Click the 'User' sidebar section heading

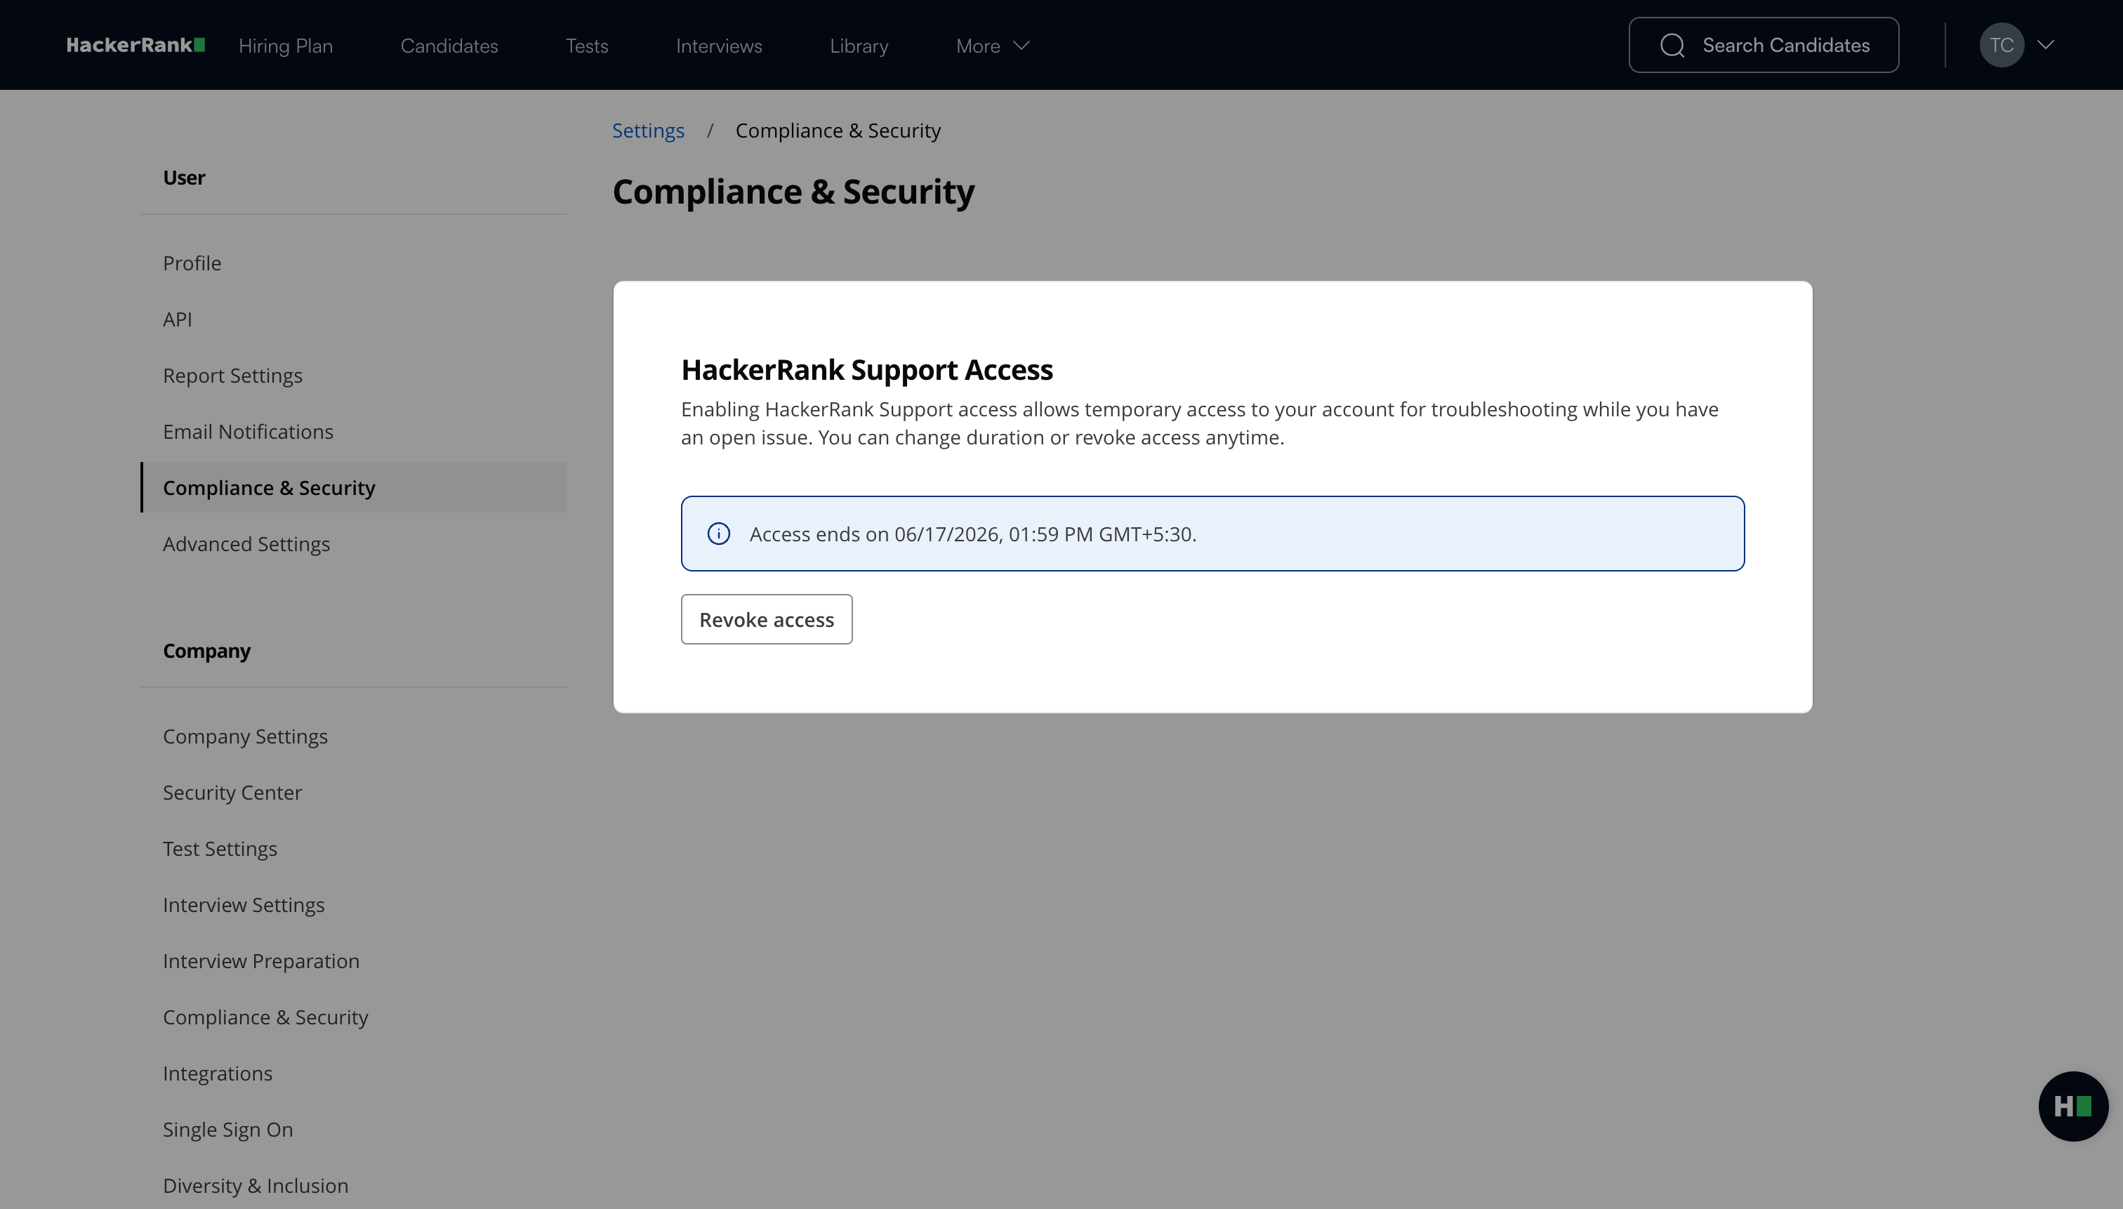tap(183, 178)
